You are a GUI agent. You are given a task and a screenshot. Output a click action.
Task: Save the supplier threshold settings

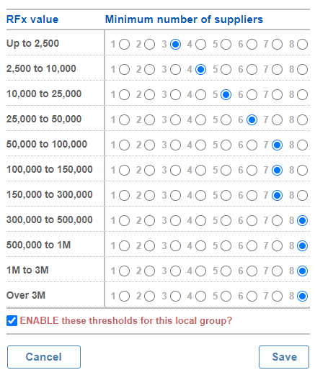click(x=284, y=357)
